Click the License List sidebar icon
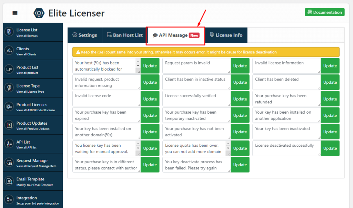 9,32
